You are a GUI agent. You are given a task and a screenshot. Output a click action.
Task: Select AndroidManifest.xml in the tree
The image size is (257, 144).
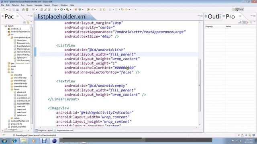pos(20,121)
